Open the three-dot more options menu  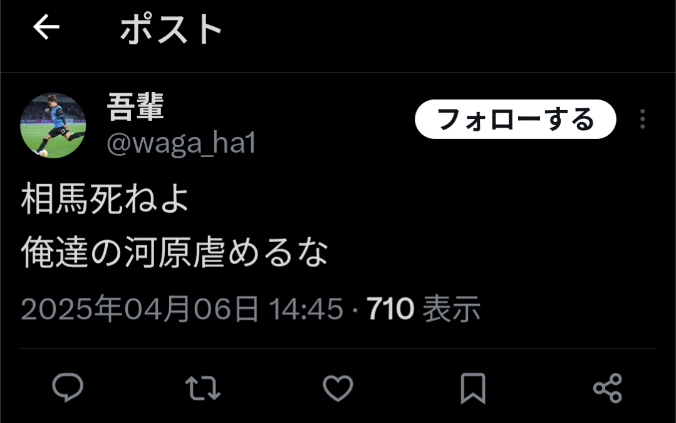[x=642, y=119]
